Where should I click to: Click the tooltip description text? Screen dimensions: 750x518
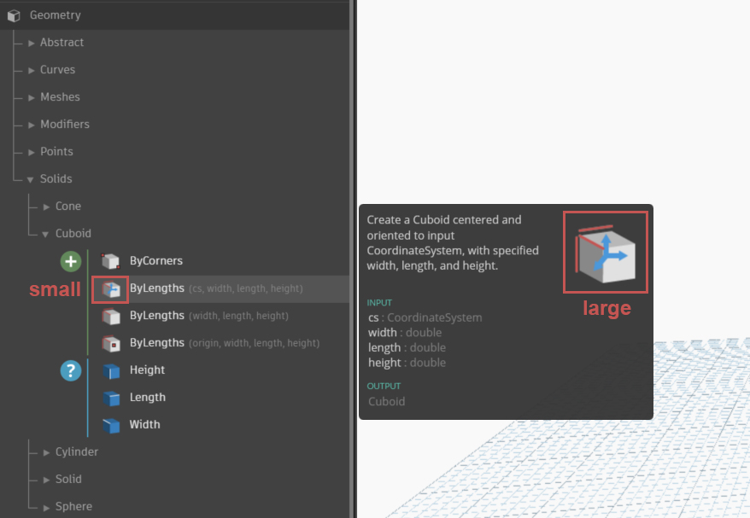tap(453, 242)
